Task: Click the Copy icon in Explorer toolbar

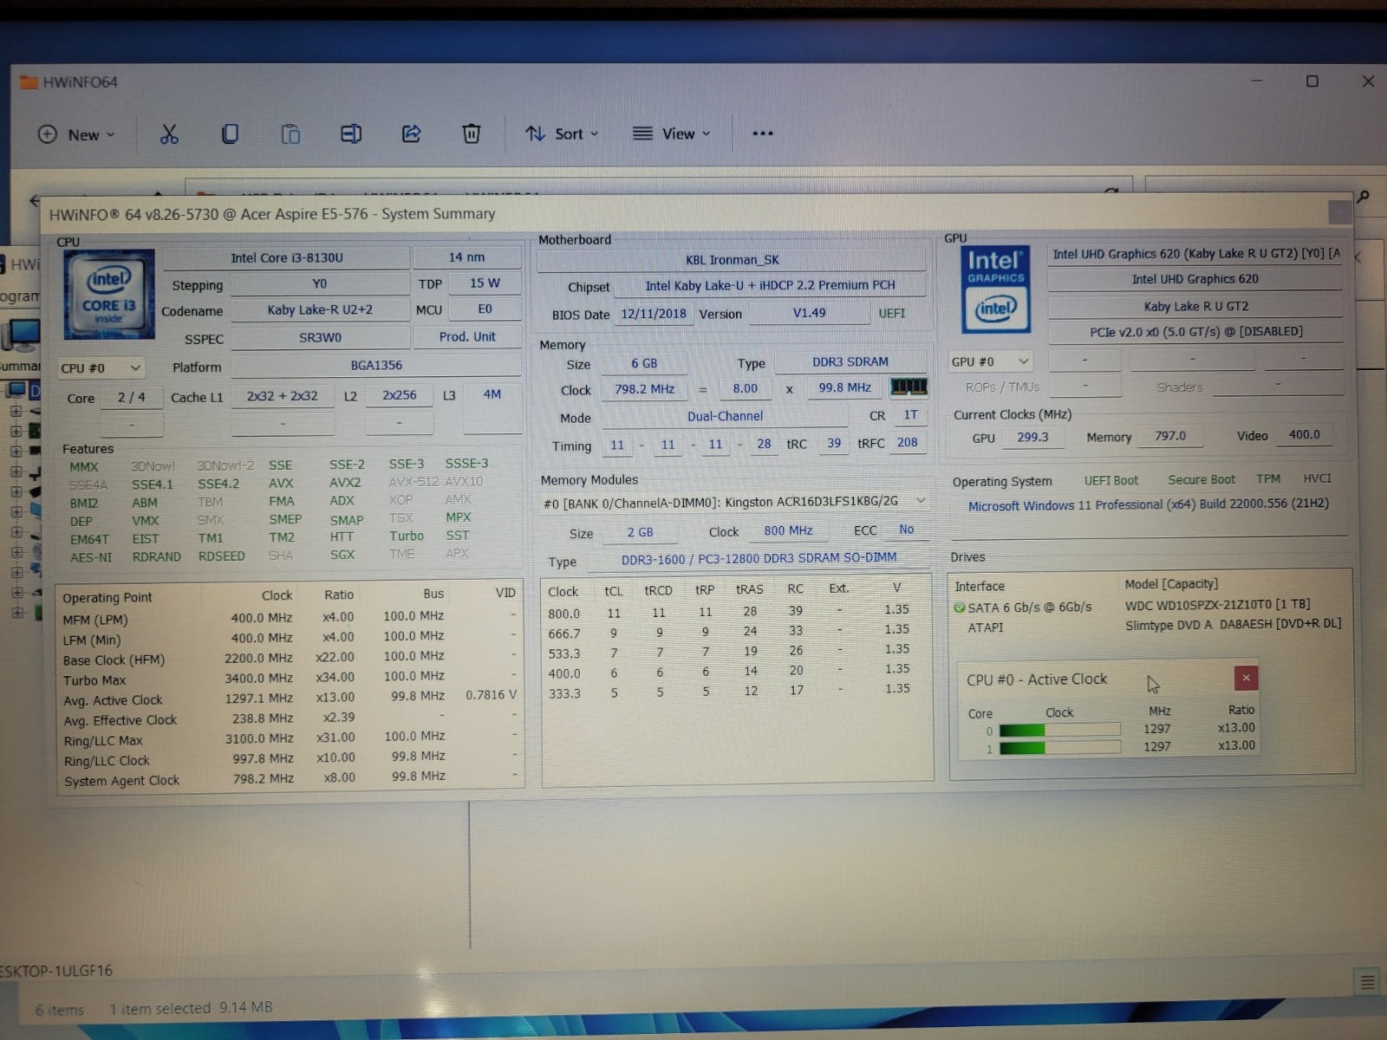Action: tap(230, 133)
